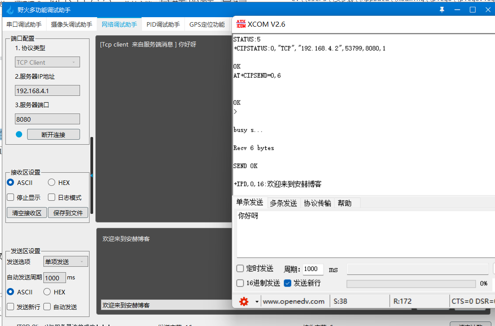The image size is (495, 326).
Task: Select the HEX radio button in 接收区设置
Action: (52, 182)
